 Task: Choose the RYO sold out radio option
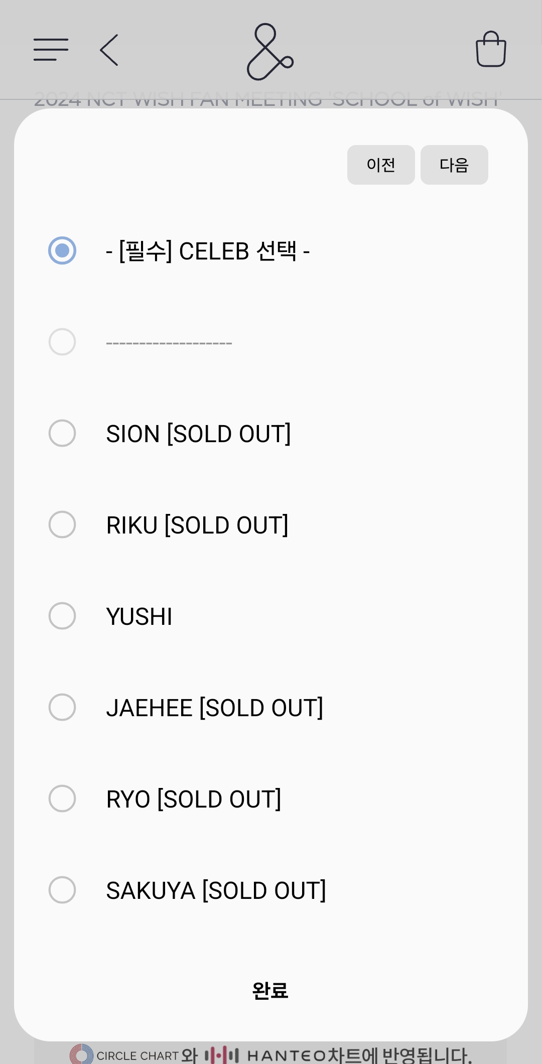point(62,799)
